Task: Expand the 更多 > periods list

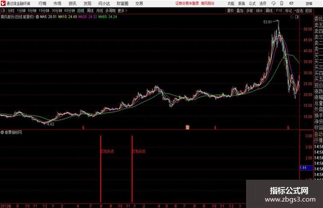Action: [x=123, y=11]
